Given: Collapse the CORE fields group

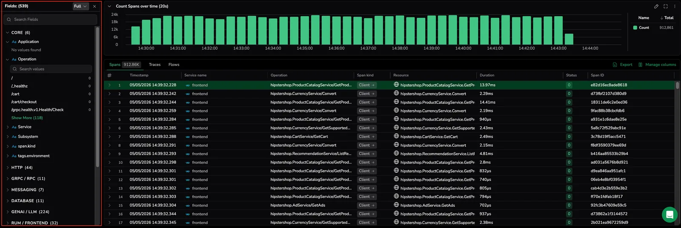Looking at the screenshot, I should pos(7,33).
